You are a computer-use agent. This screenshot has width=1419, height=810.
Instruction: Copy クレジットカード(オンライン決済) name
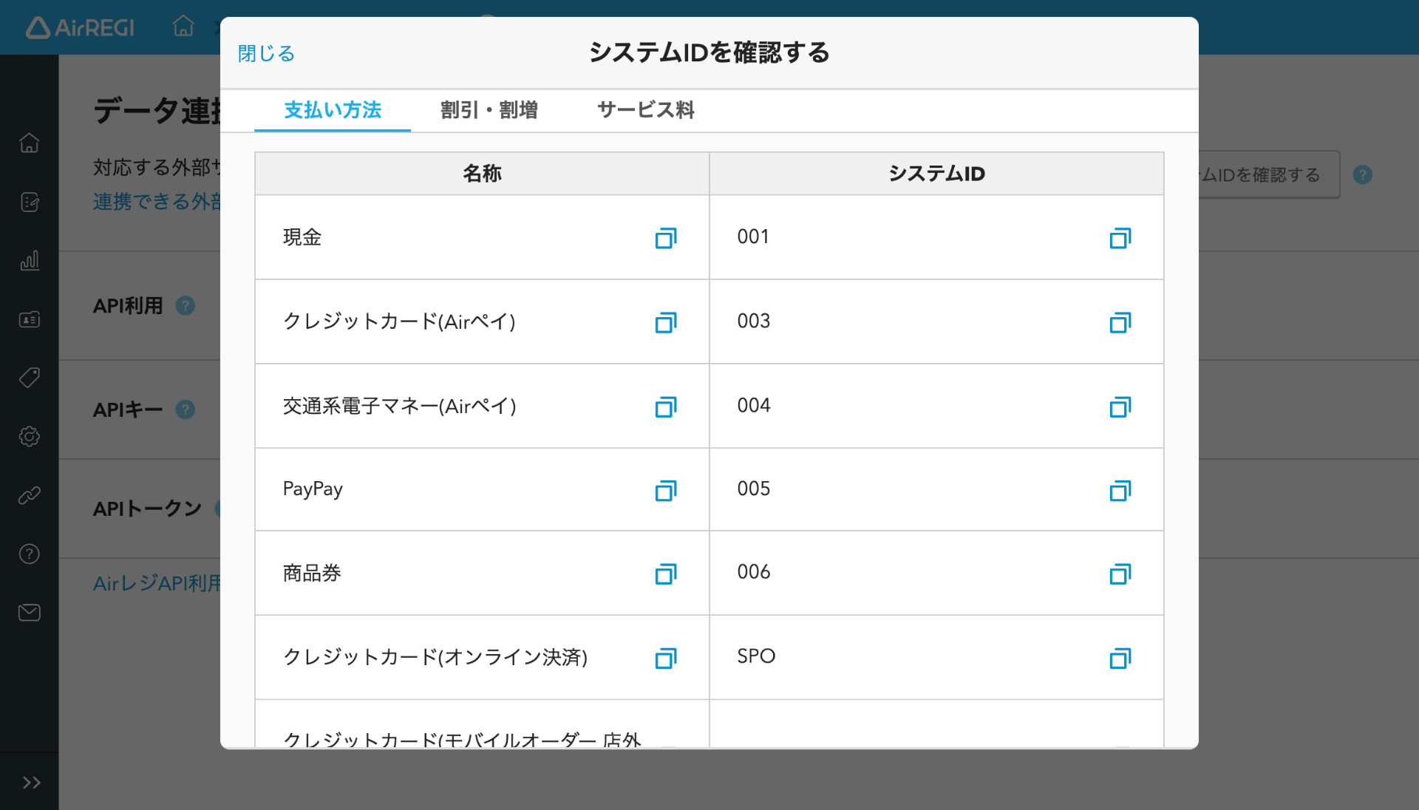666,658
